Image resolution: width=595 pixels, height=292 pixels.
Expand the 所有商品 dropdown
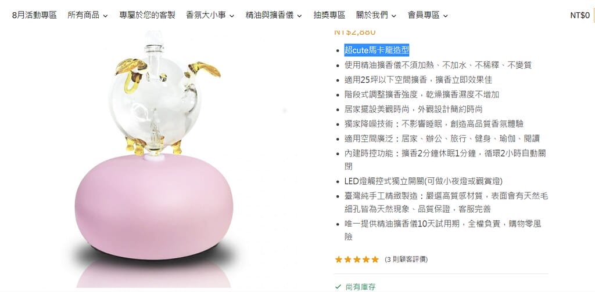coord(88,15)
